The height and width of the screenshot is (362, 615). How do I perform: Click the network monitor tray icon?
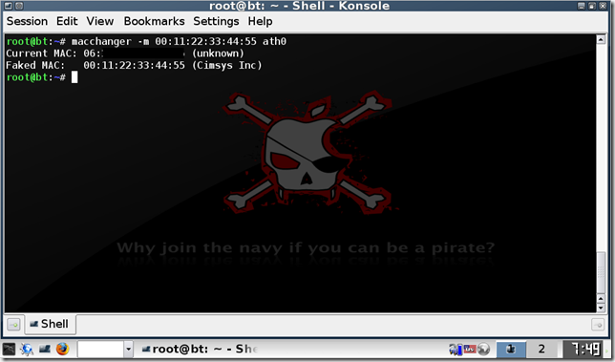456,349
